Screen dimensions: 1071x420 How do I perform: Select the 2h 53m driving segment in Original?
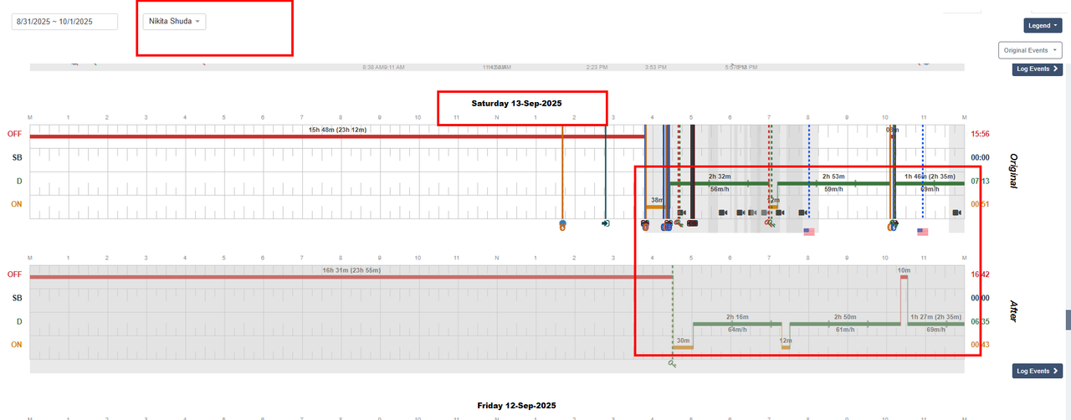coord(833,182)
